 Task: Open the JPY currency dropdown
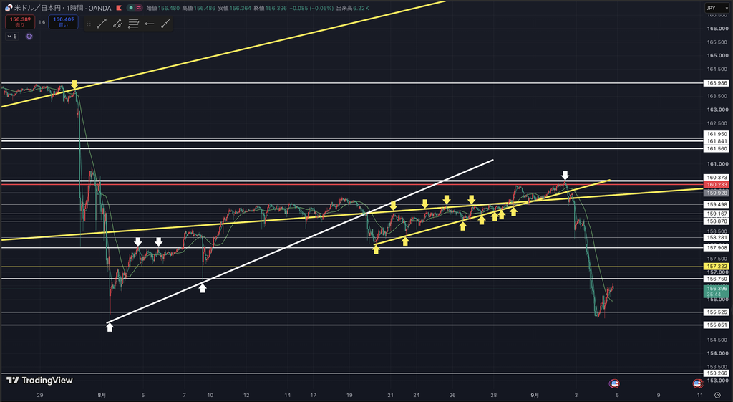tap(717, 8)
